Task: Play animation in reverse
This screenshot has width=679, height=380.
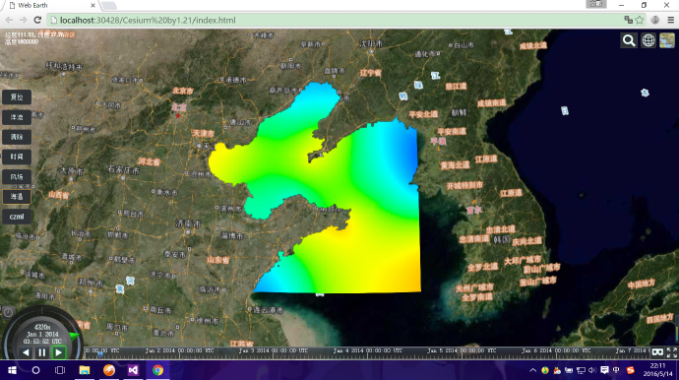Action: (x=26, y=352)
